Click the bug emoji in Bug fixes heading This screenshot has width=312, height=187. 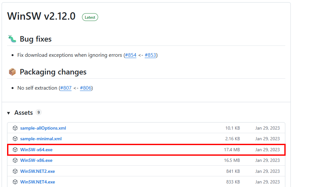(12, 39)
